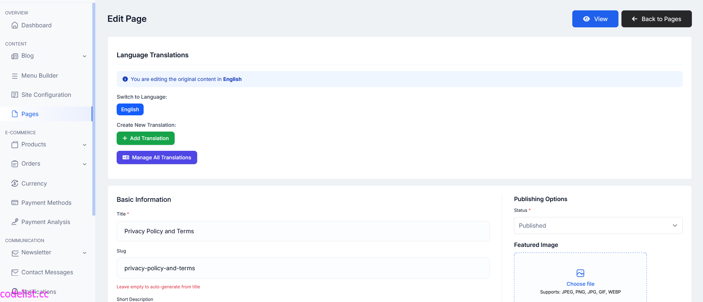Click the Menu Builder hamburger icon
This screenshot has width=703, height=302.
[15, 76]
